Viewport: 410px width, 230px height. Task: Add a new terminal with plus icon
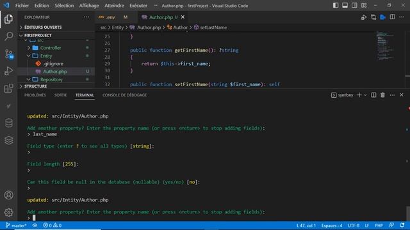tap(359, 95)
